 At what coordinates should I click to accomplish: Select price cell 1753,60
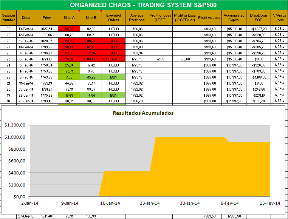pos(46,71)
